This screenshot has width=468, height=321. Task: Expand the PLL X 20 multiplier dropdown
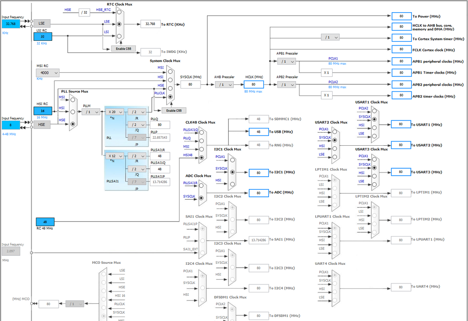click(x=115, y=112)
